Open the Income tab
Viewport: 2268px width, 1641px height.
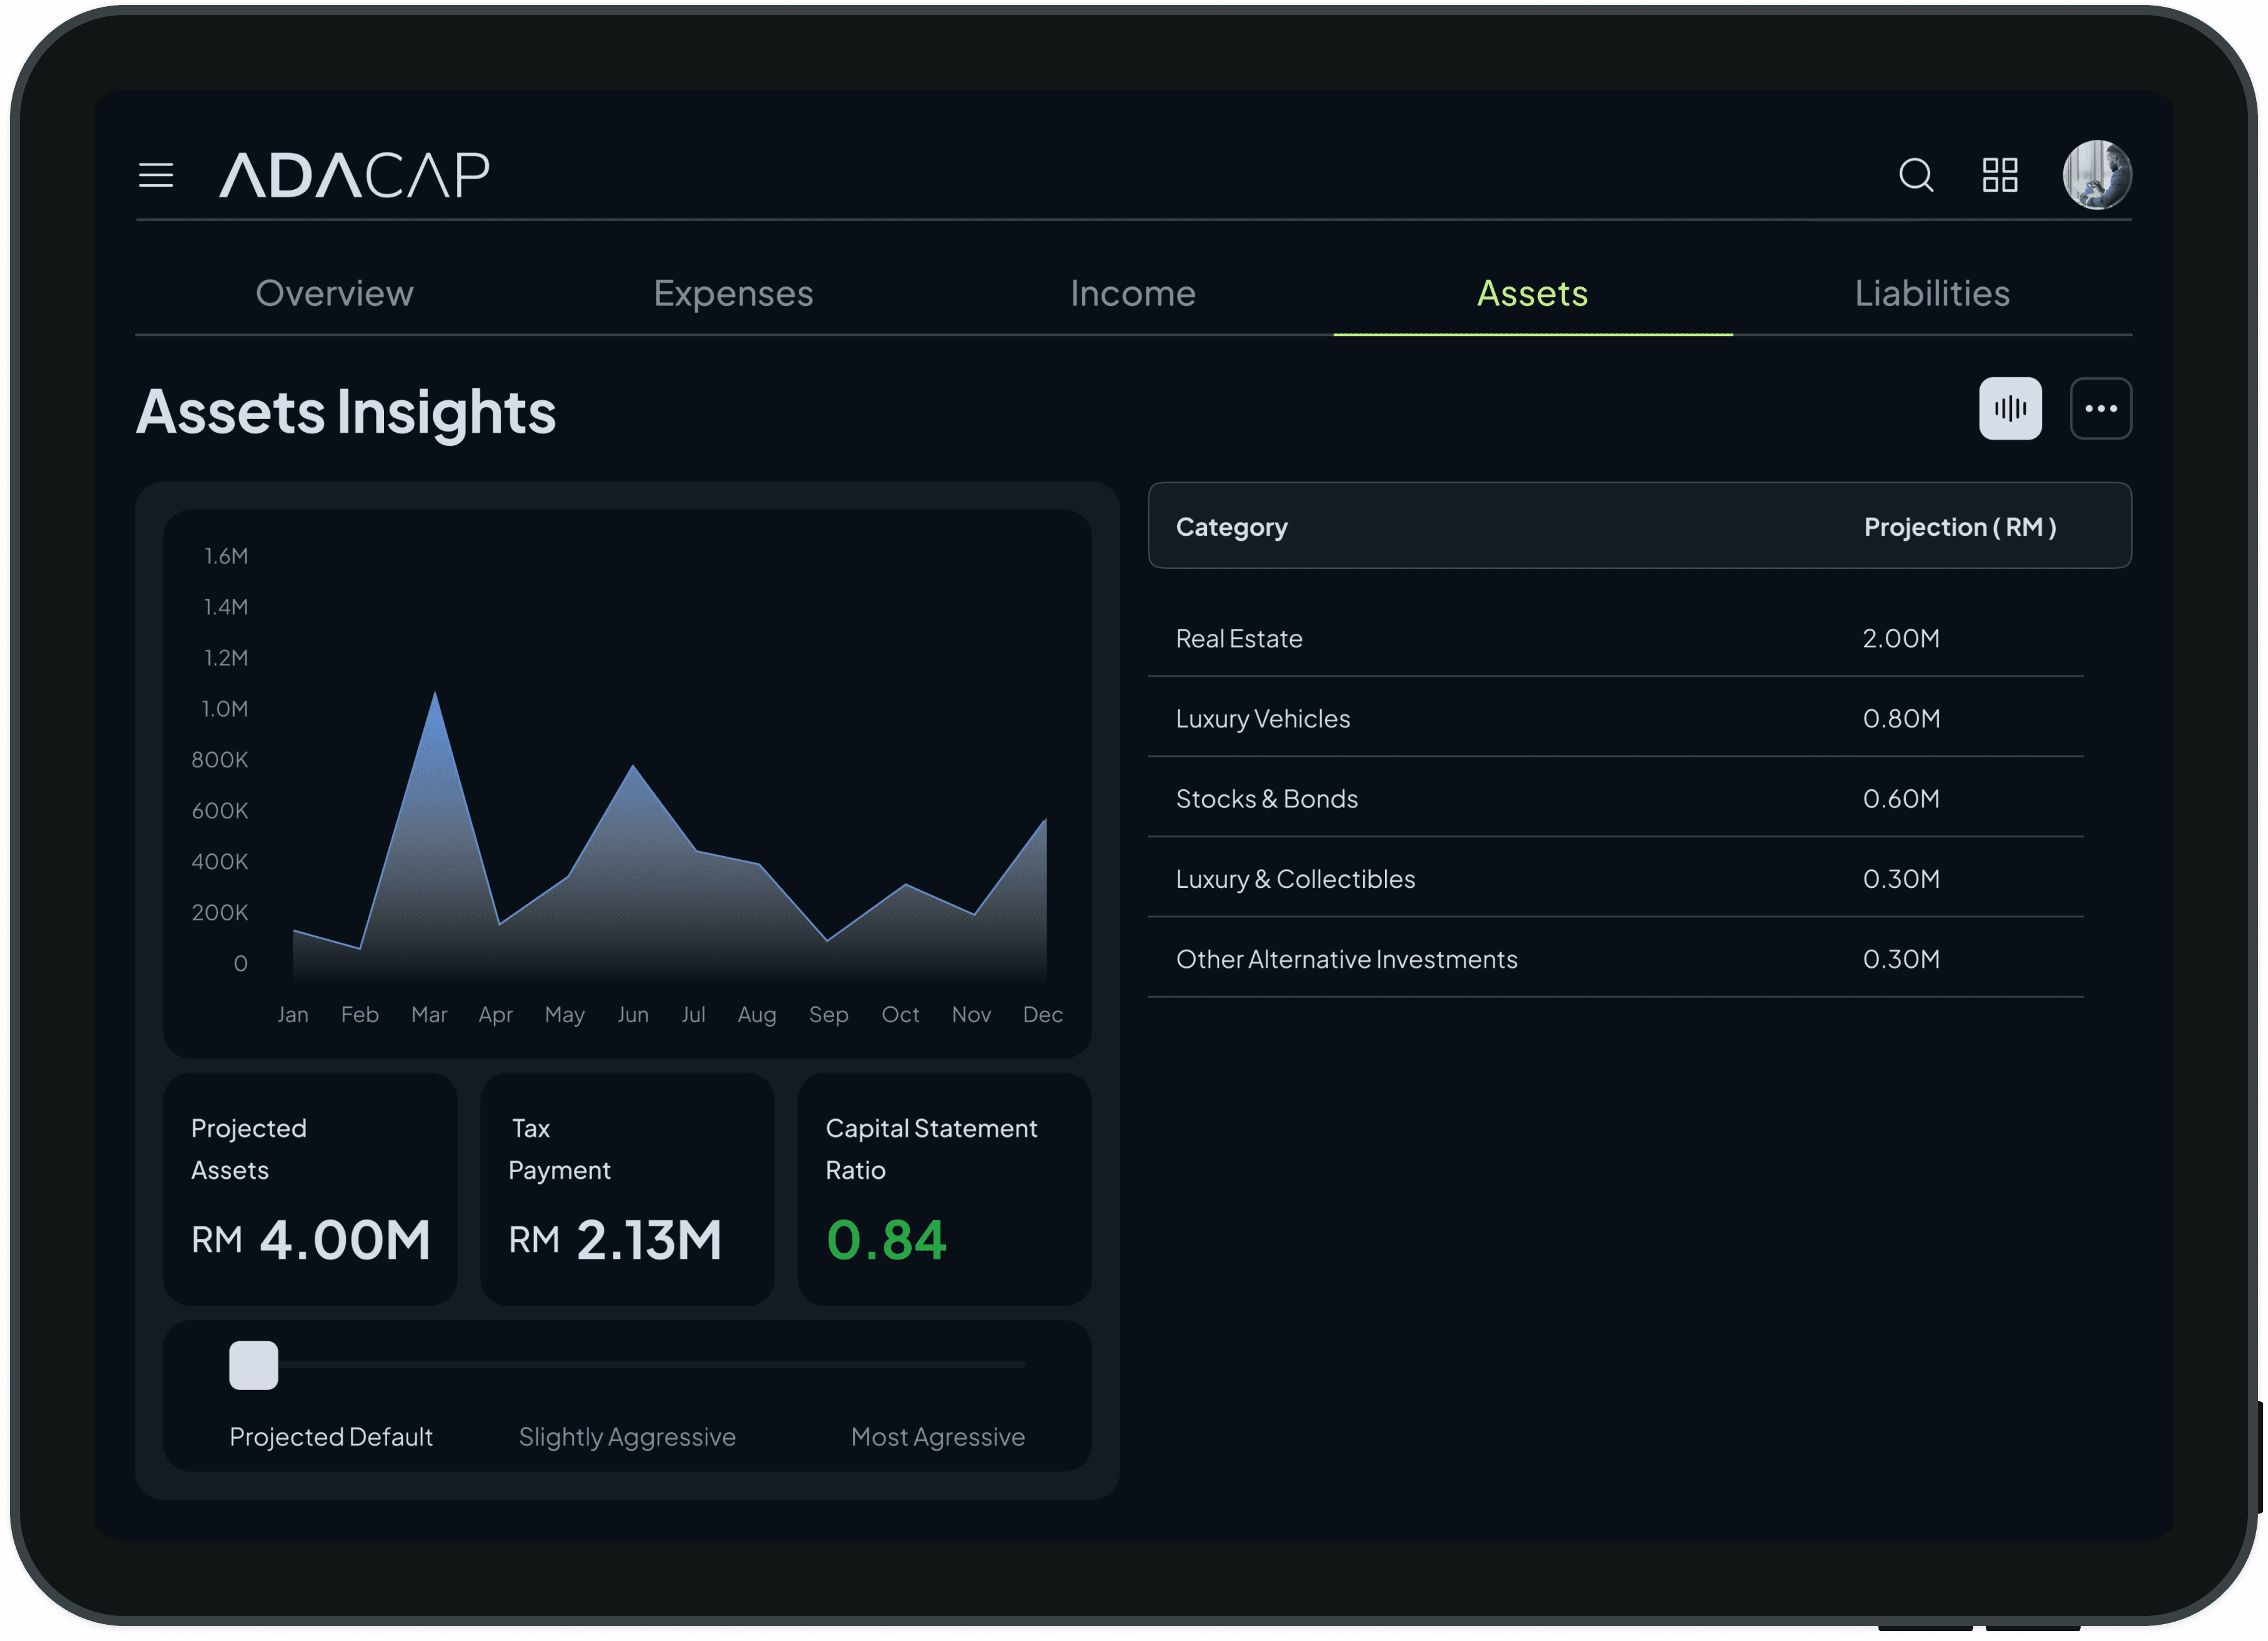pyautogui.click(x=1132, y=294)
